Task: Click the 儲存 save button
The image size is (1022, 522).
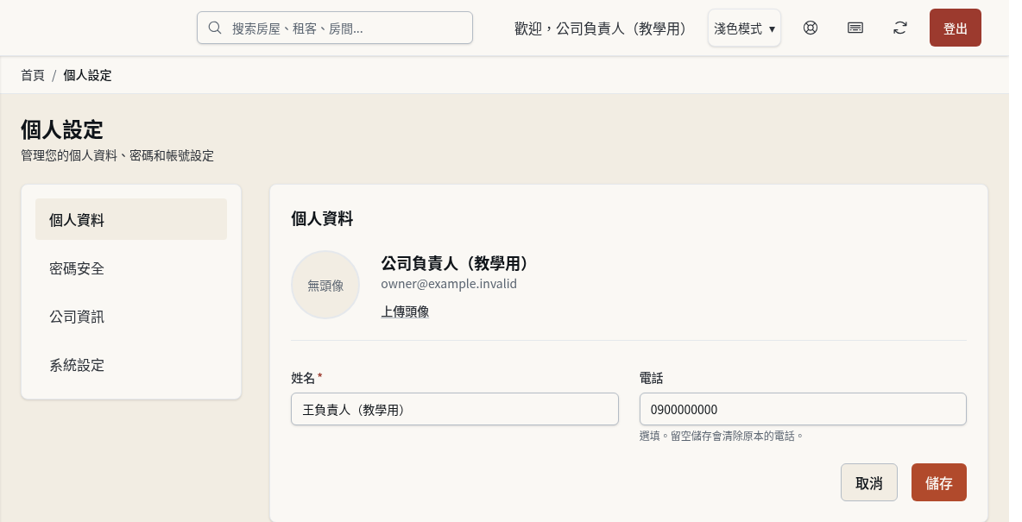Action: (x=938, y=483)
